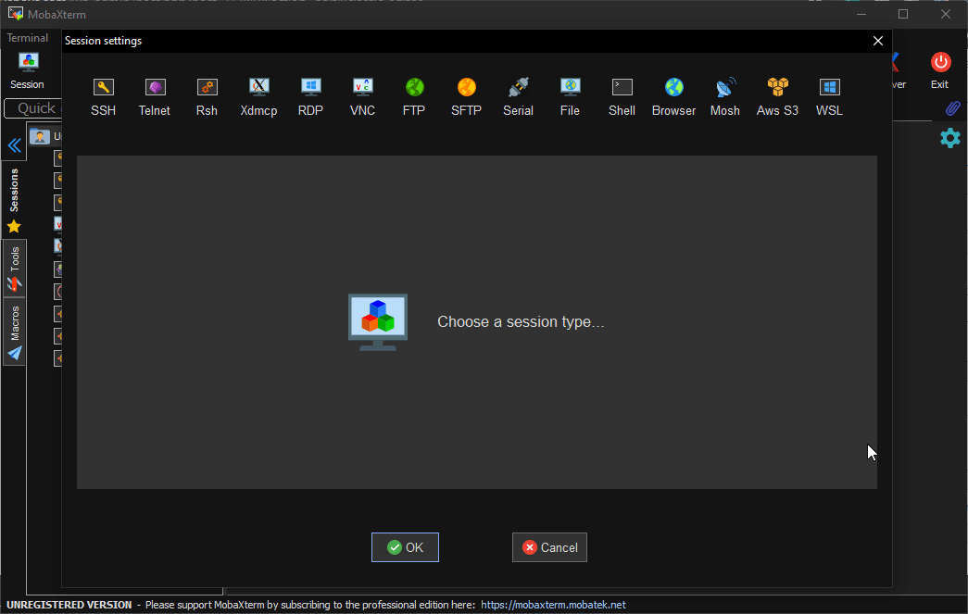Choose the VNC session type
This screenshot has width=968, height=614.
[362, 97]
